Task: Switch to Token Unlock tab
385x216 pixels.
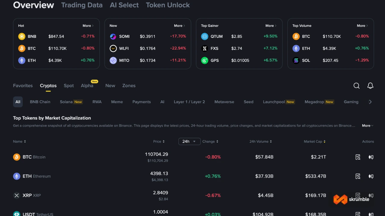Action: pyautogui.click(x=168, y=5)
